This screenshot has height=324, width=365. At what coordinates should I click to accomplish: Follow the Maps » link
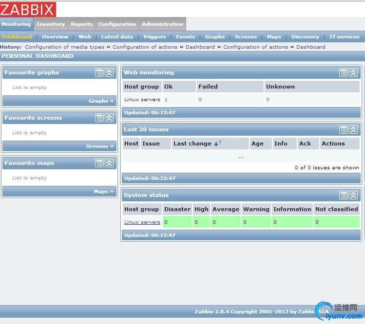(x=104, y=192)
